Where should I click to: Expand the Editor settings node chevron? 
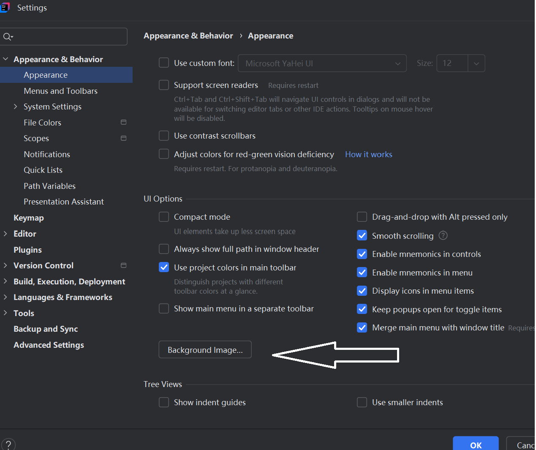click(5, 234)
